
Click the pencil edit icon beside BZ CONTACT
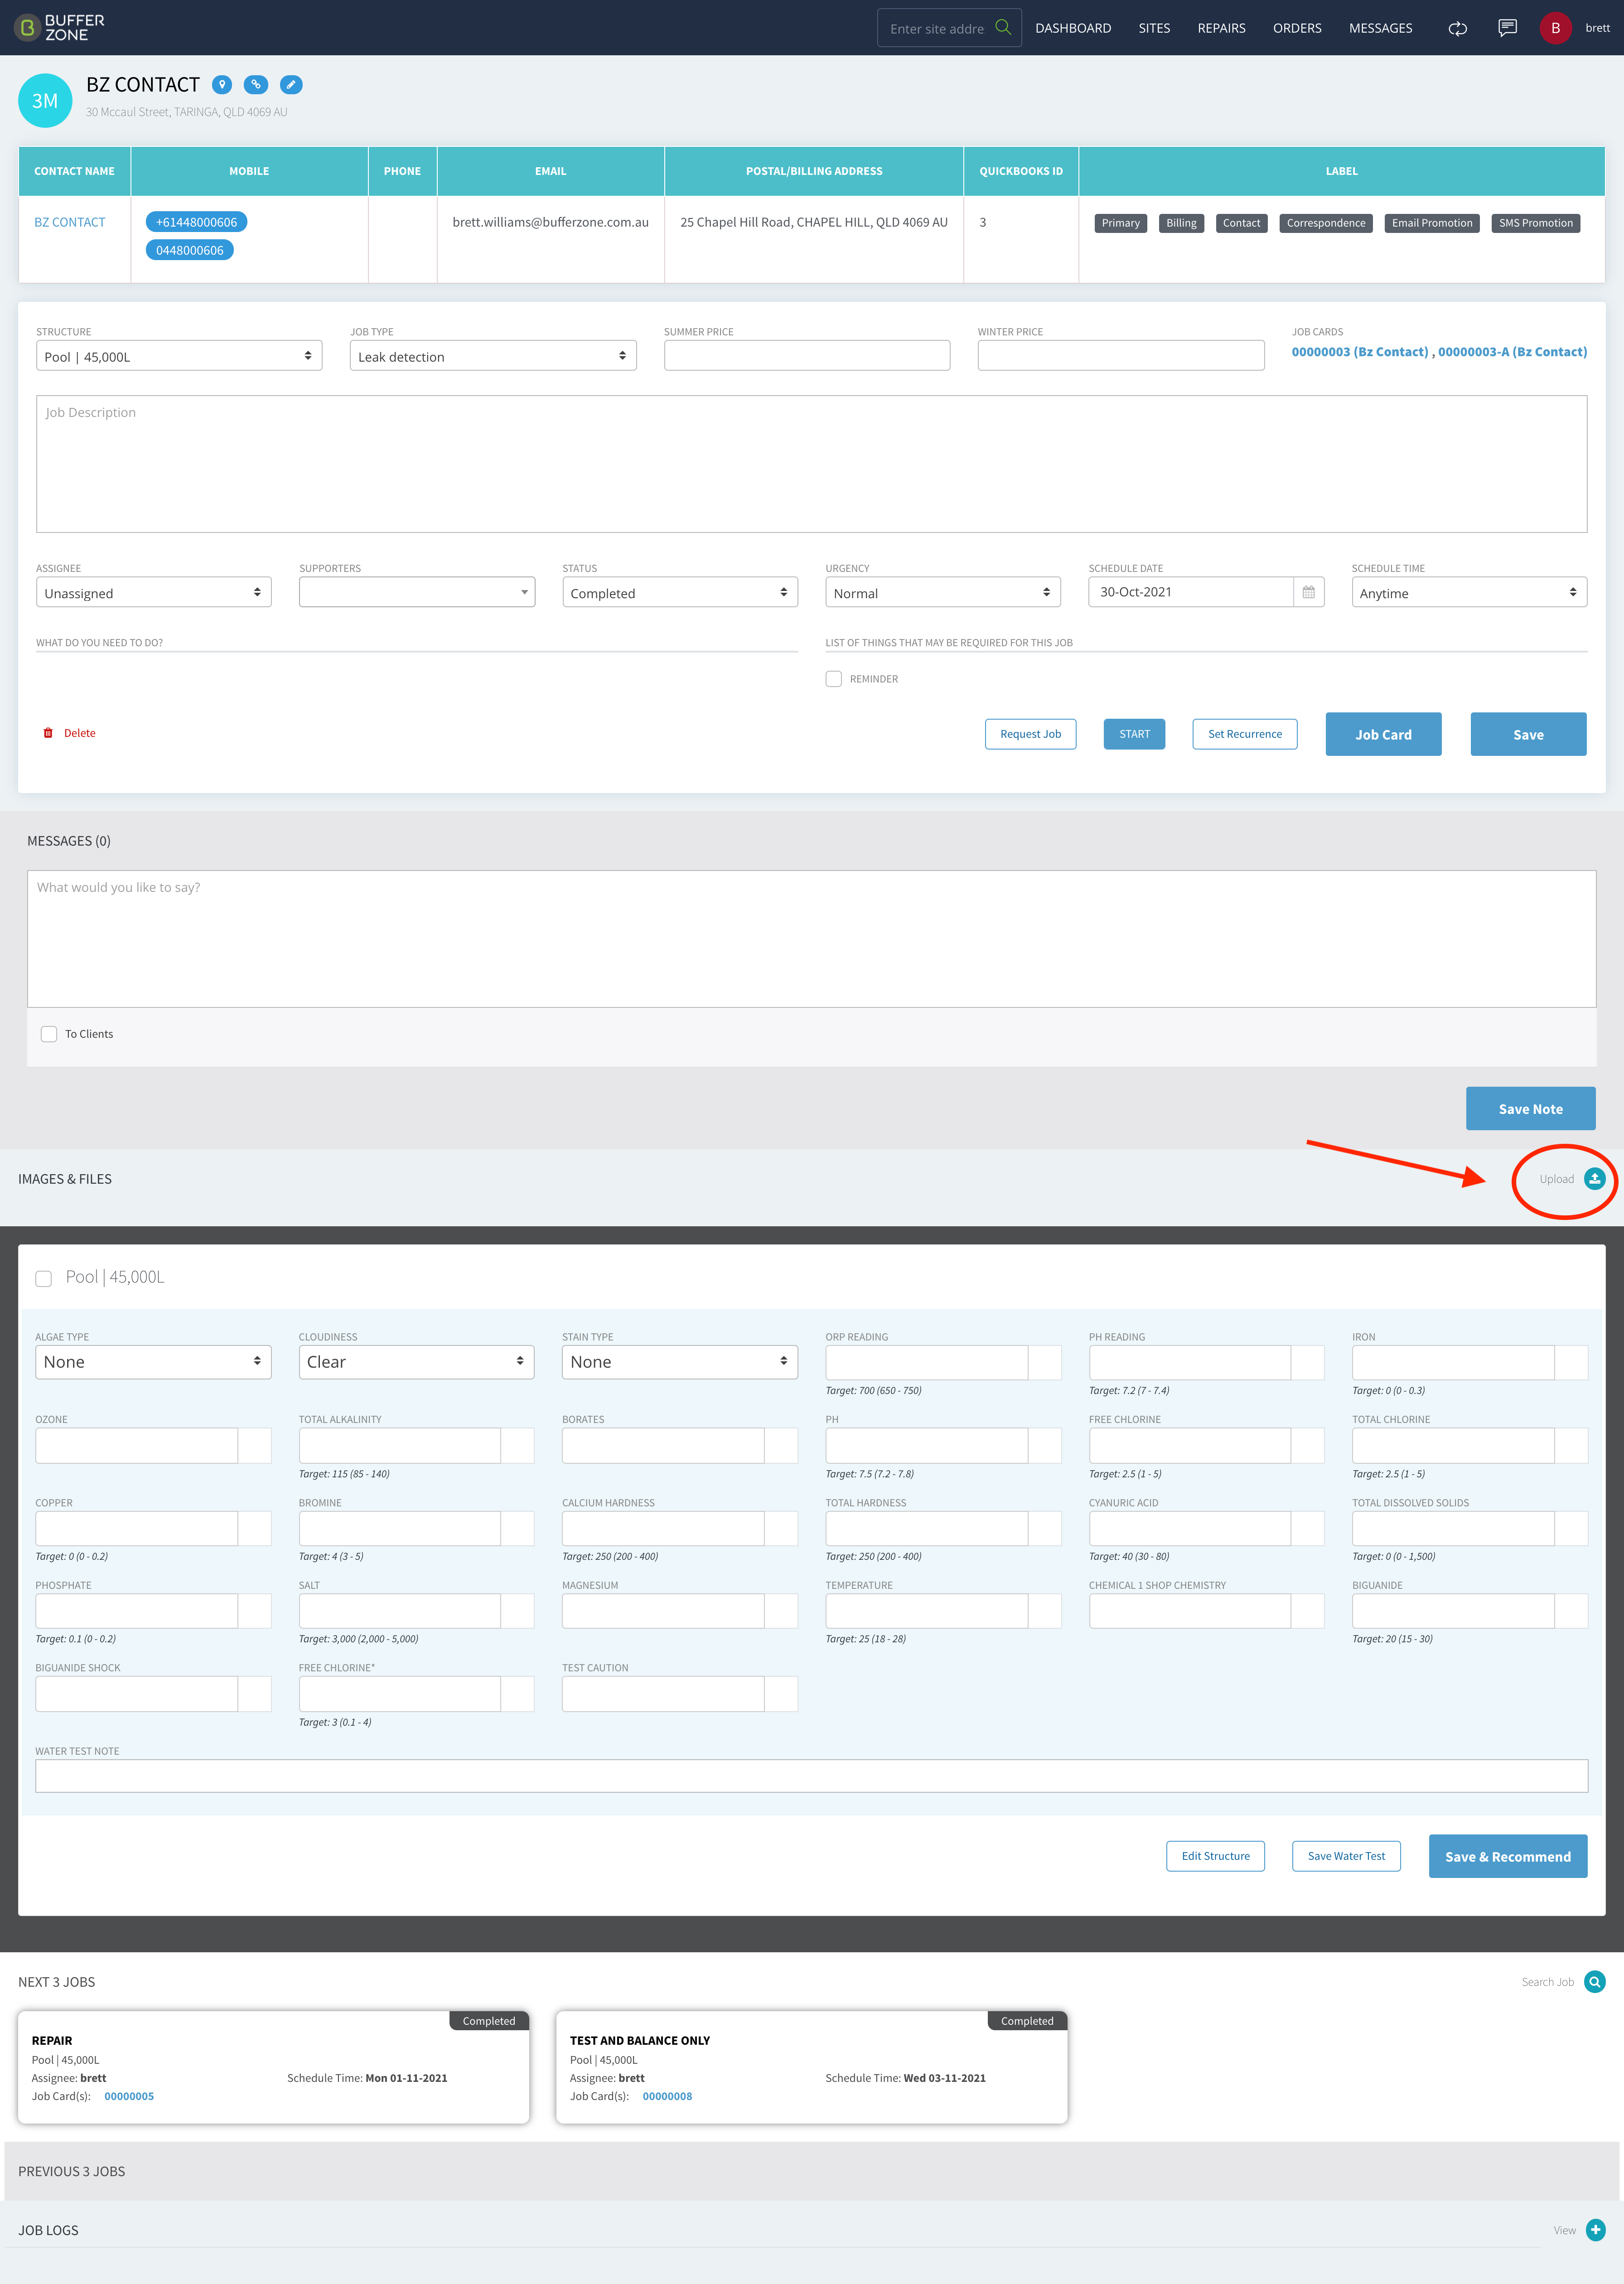tap(291, 85)
